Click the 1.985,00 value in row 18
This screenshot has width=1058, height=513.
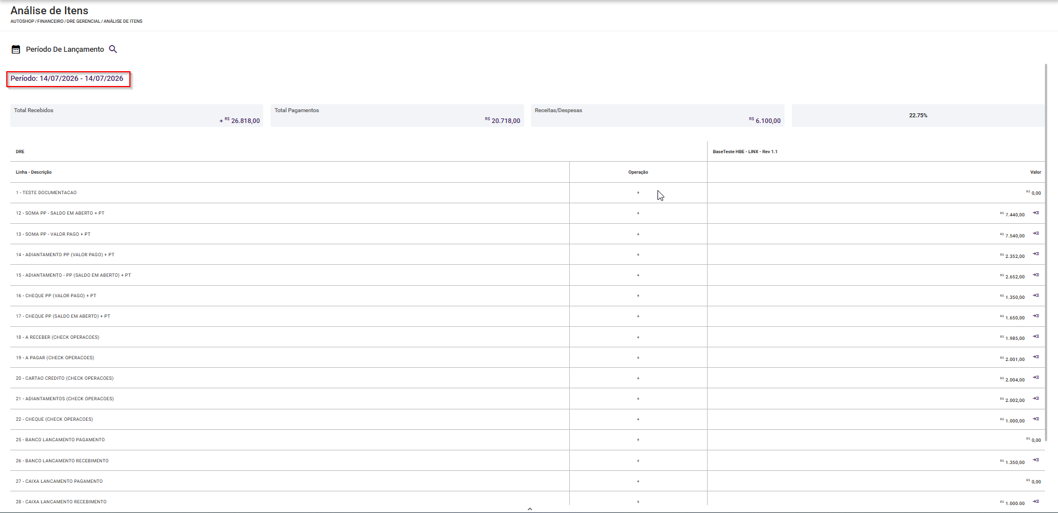[1012, 338]
